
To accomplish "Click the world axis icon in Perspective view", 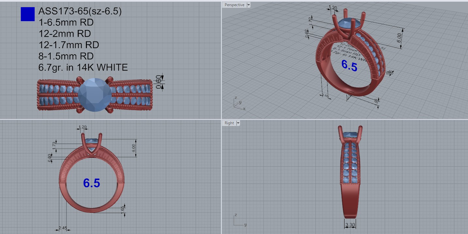I will [239, 103].
